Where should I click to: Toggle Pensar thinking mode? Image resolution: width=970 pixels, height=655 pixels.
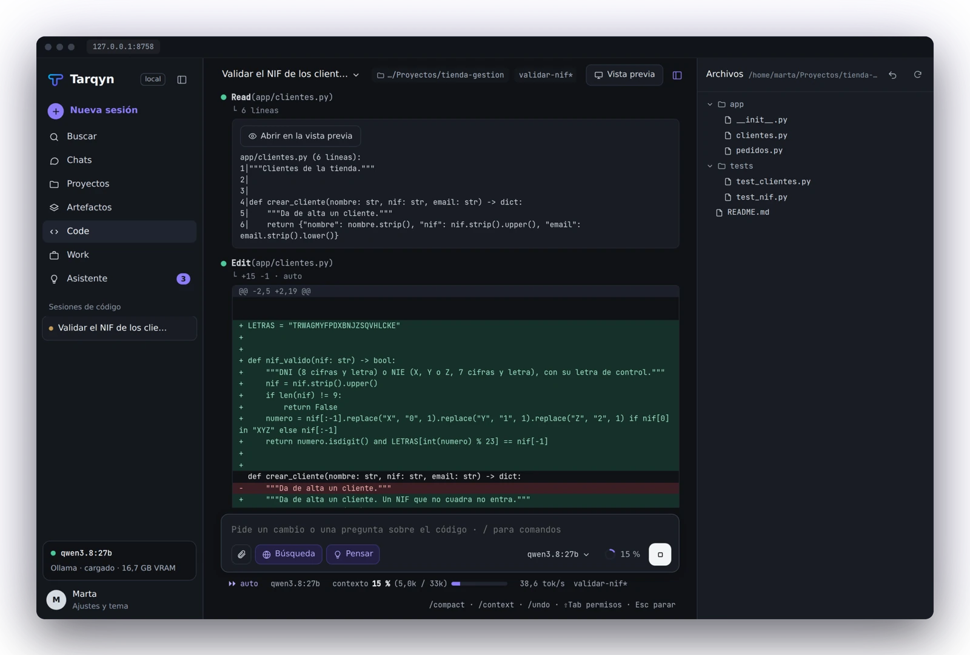point(353,554)
